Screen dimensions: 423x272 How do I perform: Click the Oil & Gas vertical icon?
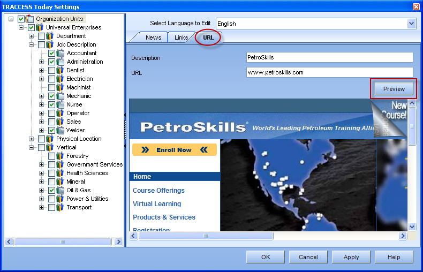(61, 190)
